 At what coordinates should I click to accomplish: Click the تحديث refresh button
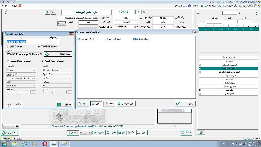click(111, 133)
